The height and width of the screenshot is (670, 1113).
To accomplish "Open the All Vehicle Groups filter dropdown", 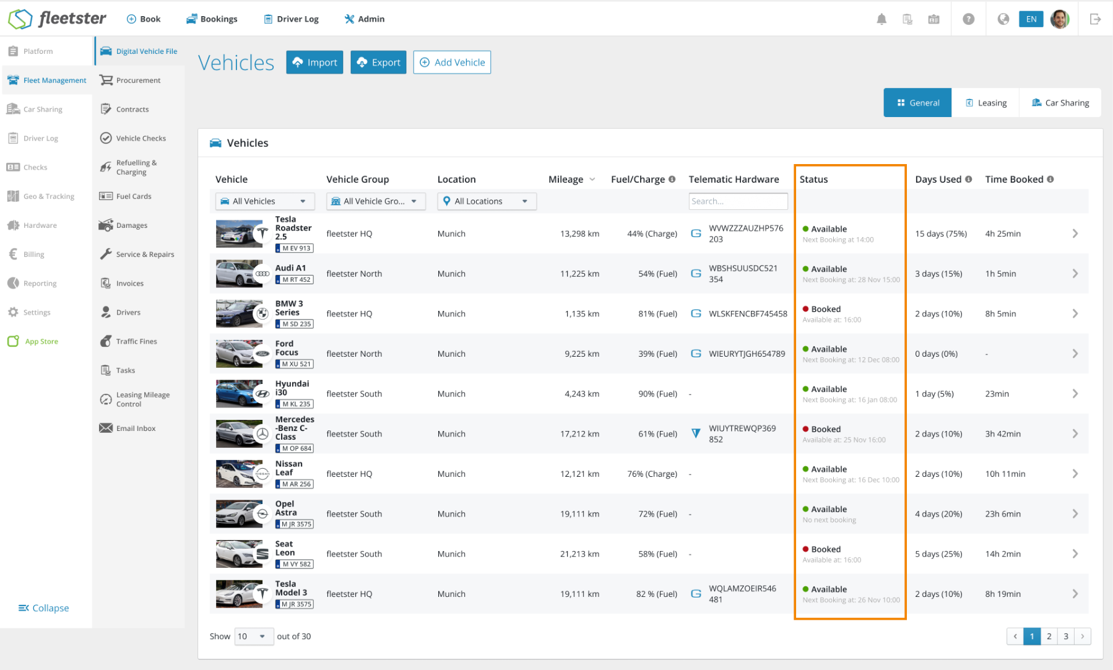I will pyautogui.click(x=376, y=201).
